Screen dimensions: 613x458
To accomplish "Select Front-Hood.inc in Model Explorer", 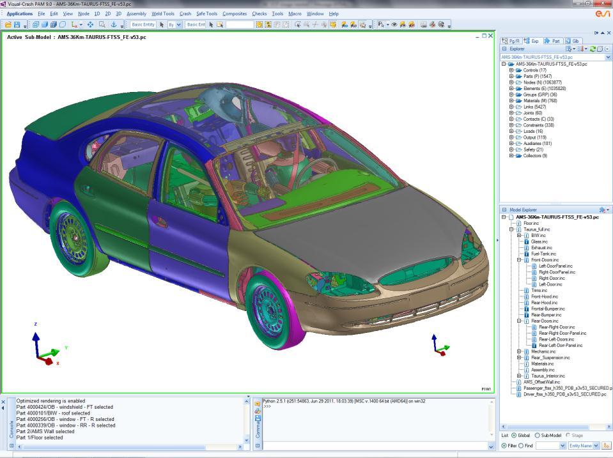I will pyautogui.click(x=544, y=296).
